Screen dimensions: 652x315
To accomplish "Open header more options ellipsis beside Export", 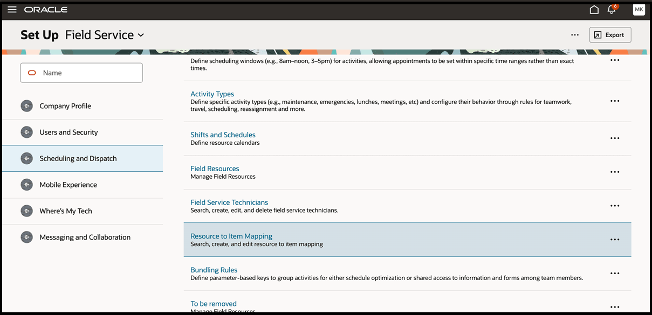I will point(575,35).
